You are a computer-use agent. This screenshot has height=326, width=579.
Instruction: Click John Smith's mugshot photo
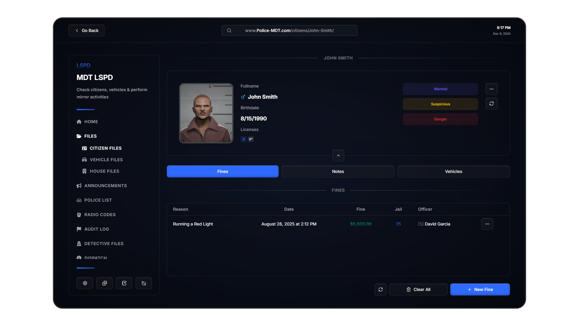(206, 113)
